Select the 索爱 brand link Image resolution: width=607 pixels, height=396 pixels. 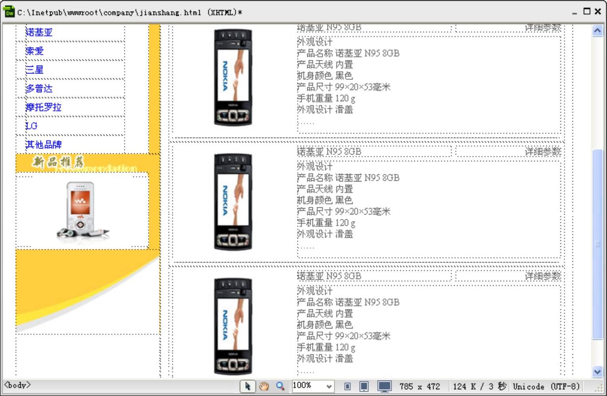click(x=35, y=51)
